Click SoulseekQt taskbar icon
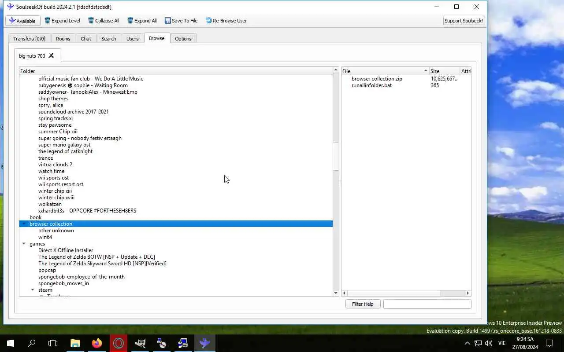The height and width of the screenshot is (352, 564). (205, 343)
